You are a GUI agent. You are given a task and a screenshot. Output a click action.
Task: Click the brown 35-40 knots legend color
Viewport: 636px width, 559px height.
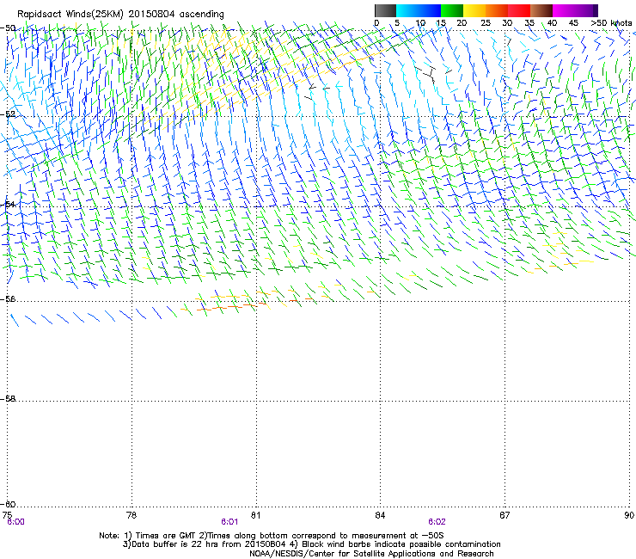coord(541,10)
